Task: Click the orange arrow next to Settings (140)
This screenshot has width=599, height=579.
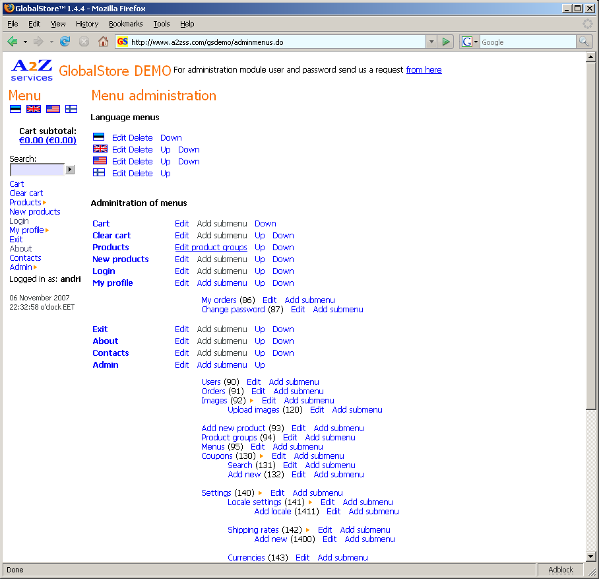Action: [x=260, y=493]
